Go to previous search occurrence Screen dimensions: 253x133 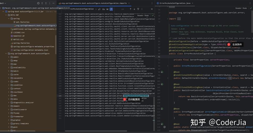[130, 9]
